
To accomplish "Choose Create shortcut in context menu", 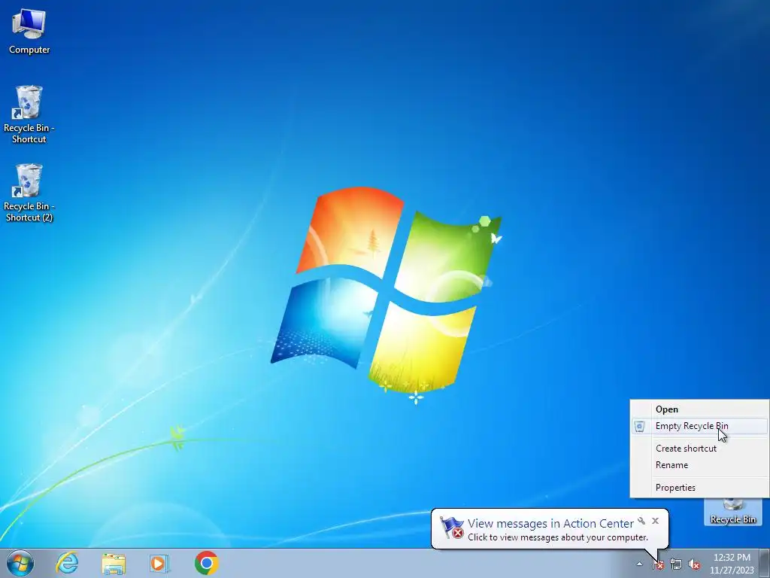I will [x=700, y=449].
